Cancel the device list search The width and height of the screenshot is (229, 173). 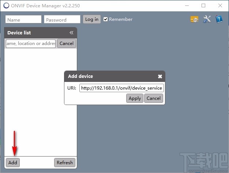67,44
